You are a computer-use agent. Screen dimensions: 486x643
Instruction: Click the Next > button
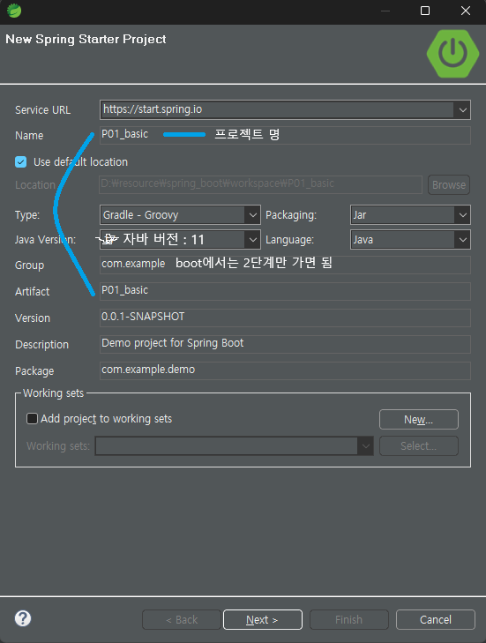click(x=263, y=619)
